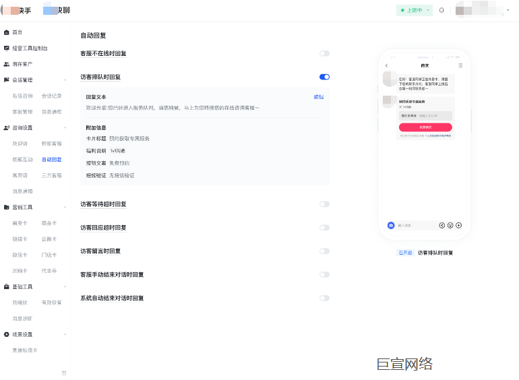Open 防骚扰 under 基础工具
The image size is (519, 380).
point(20,303)
